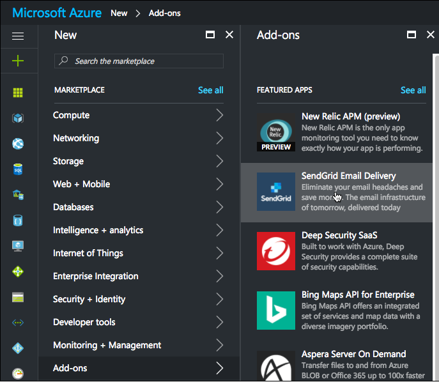Image resolution: width=439 pixels, height=384 pixels.
Task: Click the New breadcrumb
Action: click(119, 13)
